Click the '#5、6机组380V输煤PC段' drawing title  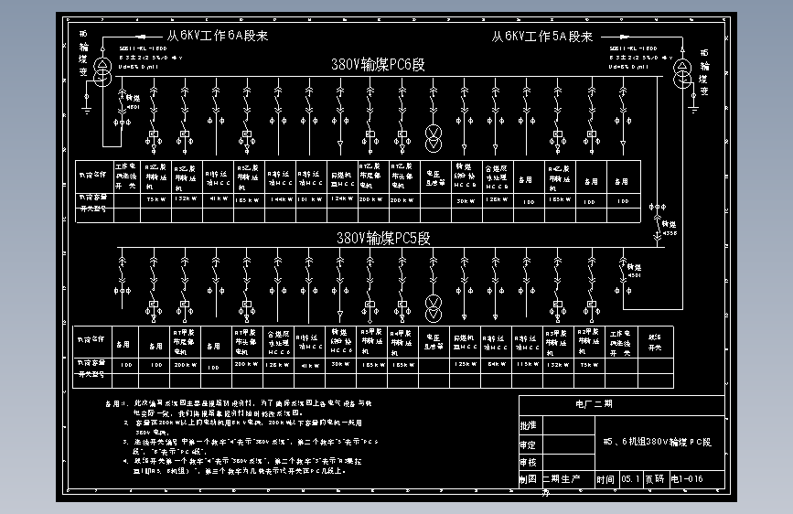[x=658, y=442]
